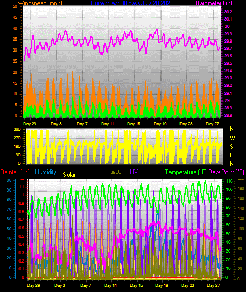Select the Humidity legend label
This screenshot has height=292, width=246.
tap(45, 172)
